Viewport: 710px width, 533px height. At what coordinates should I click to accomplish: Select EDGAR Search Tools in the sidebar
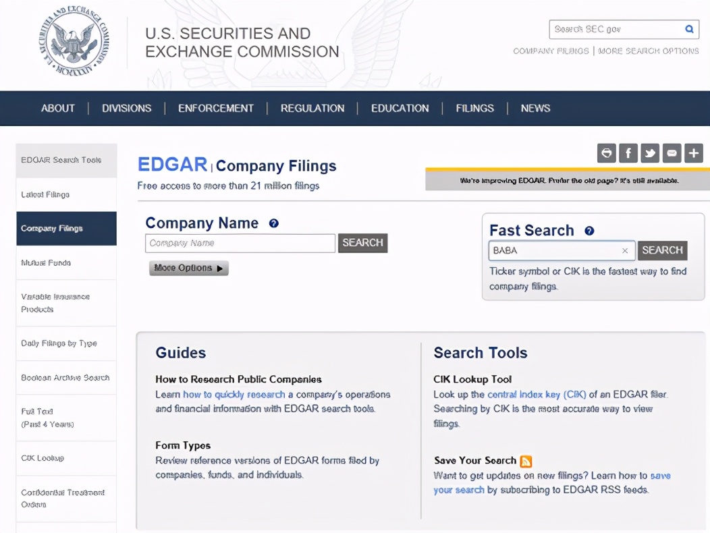pos(67,161)
